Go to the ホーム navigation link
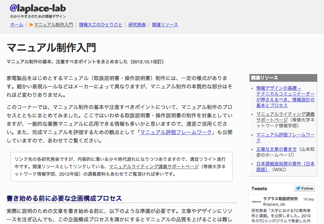324x224 pixels. pos(17,25)
